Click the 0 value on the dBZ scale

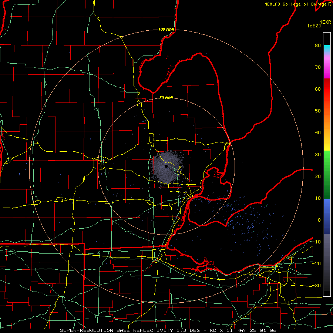(319, 220)
